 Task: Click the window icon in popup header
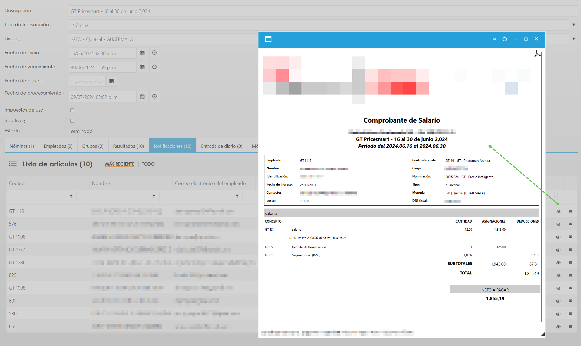pyautogui.click(x=268, y=39)
